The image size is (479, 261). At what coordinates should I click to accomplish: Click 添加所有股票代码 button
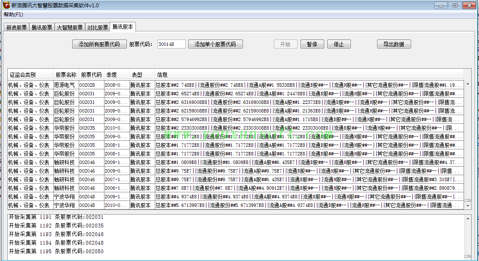[x=99, y=44]
